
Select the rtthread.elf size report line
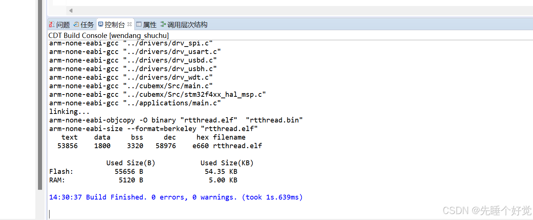point(160,146)
